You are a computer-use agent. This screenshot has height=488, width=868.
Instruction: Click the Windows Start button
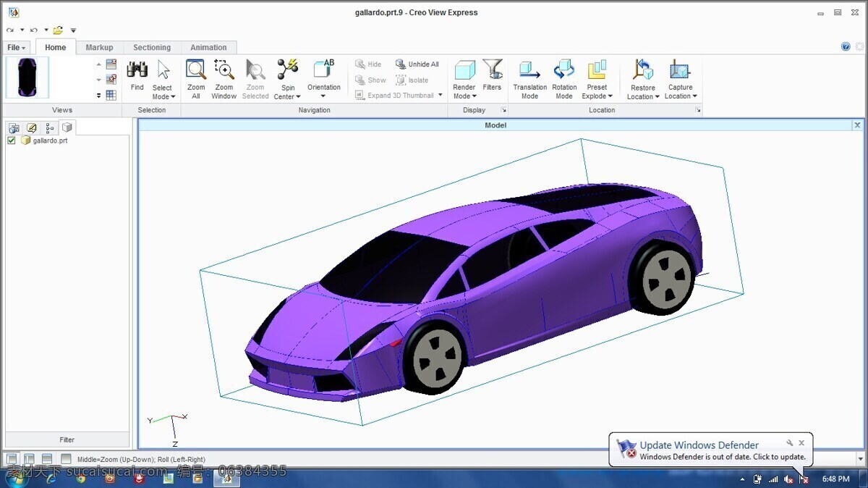click(x=16, y=479)
